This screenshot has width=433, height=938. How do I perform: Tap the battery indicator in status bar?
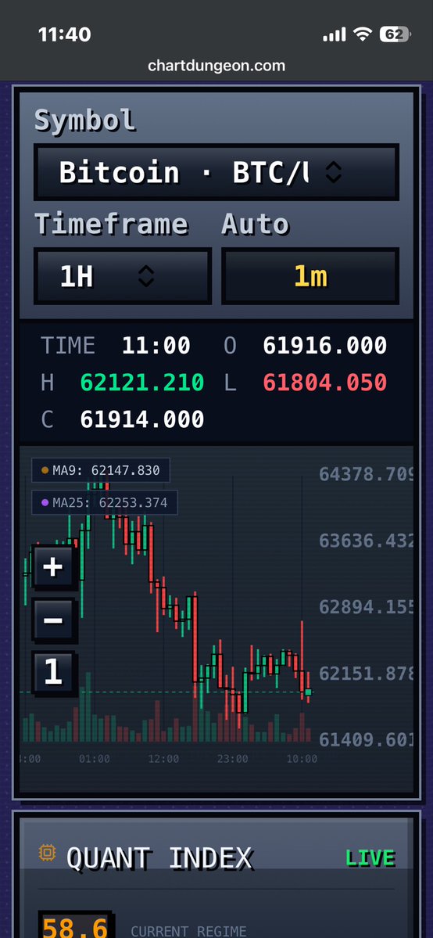pyautogui.click(x=395, y=34)
